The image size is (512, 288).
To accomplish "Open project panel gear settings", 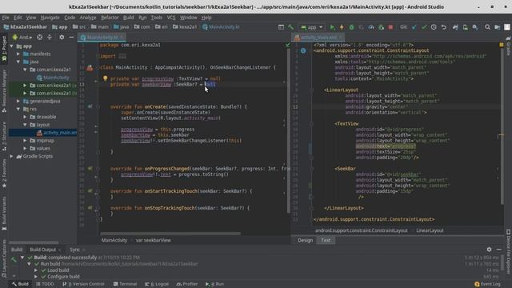I will coord(62,38).
